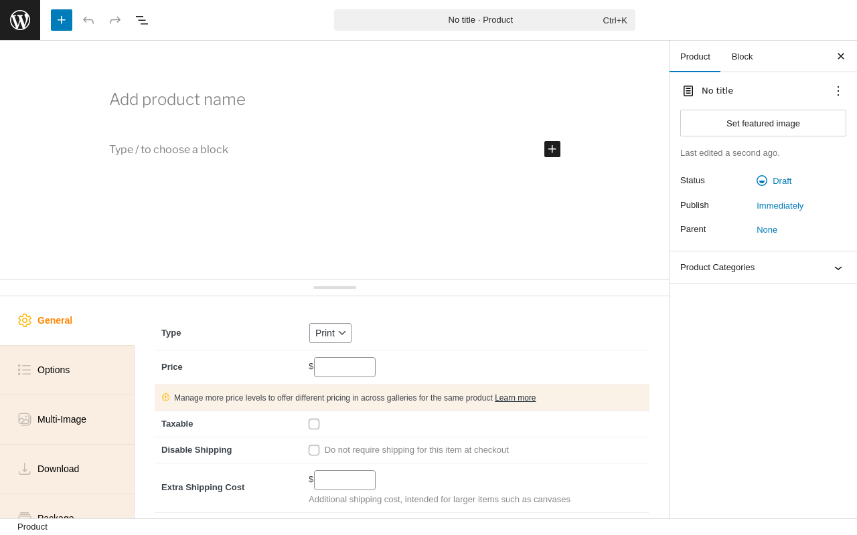Open the Type dropdown showing Print
This screenshot has height=535, width=857.
[x=330, y=333]
